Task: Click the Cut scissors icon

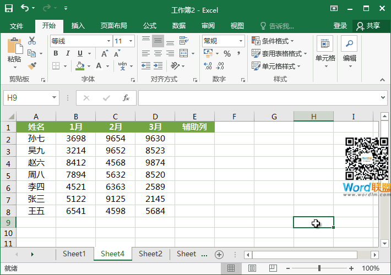Action: coord(32,41)
